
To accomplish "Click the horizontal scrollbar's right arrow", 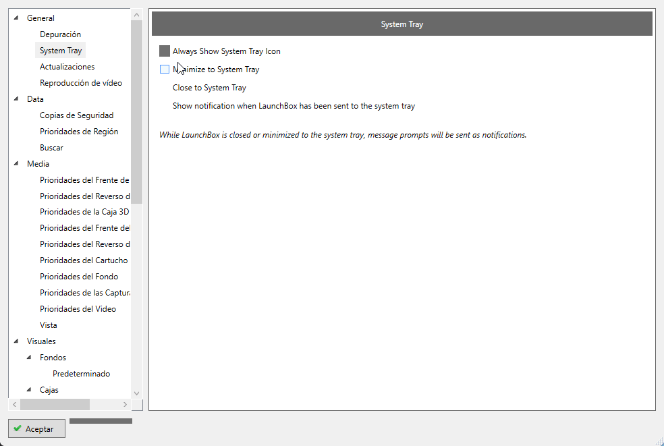I will pyautogui.click(x=125, y=404).
